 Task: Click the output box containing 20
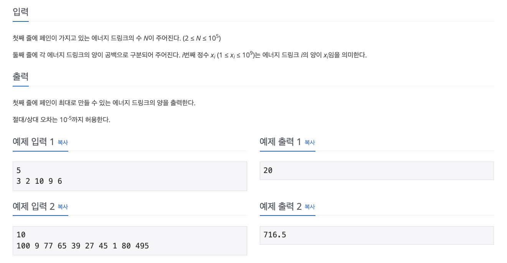pyautogui.click(x=377, y=170)
